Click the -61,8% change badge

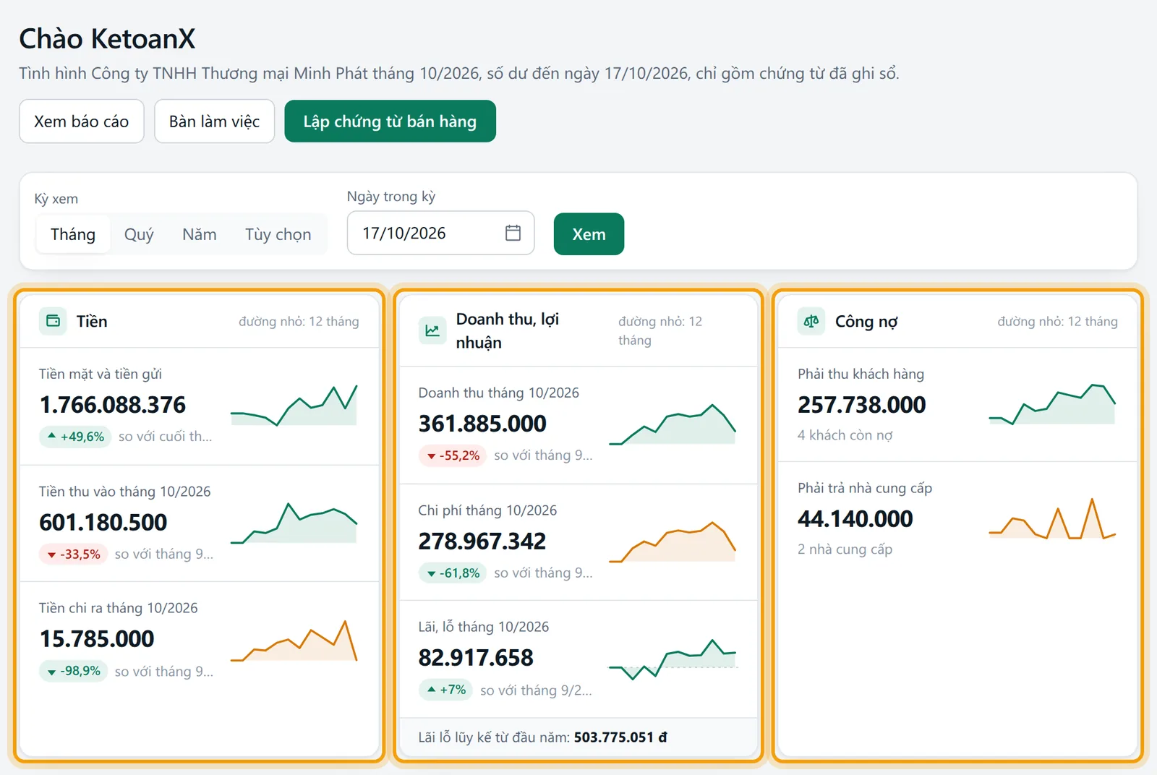(453, 573)
